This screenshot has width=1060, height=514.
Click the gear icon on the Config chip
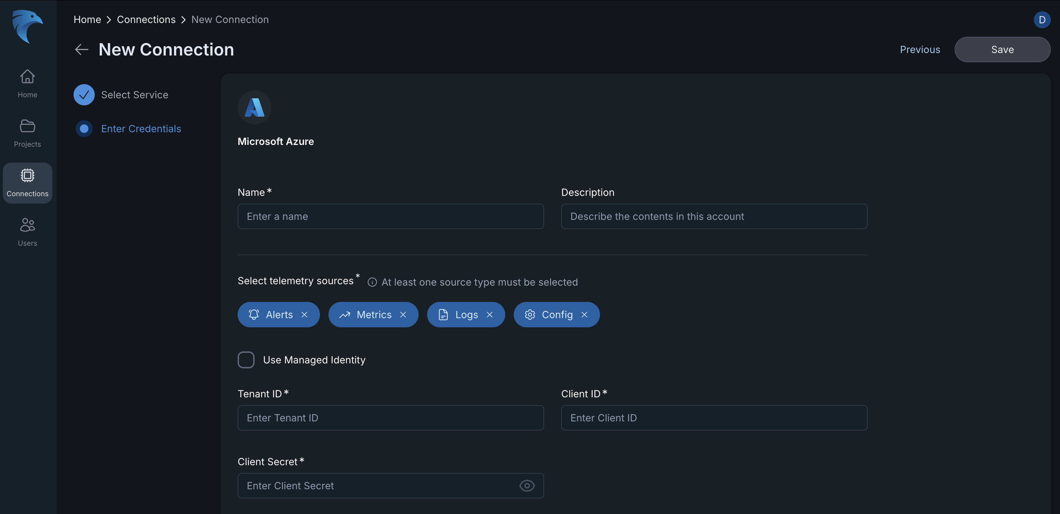pyautogui.click(x=530, y=314)
